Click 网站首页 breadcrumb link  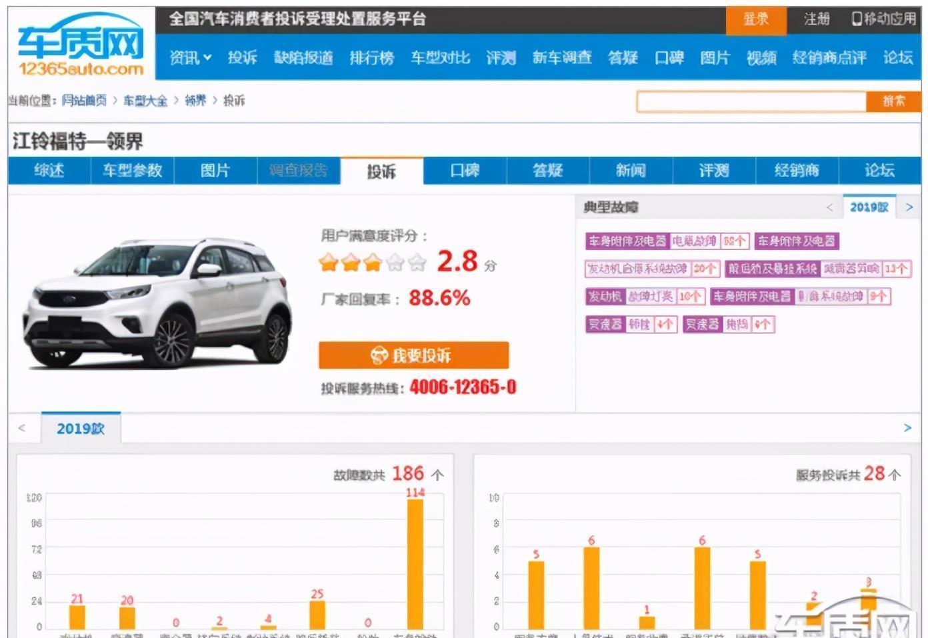tap(84, 101)
